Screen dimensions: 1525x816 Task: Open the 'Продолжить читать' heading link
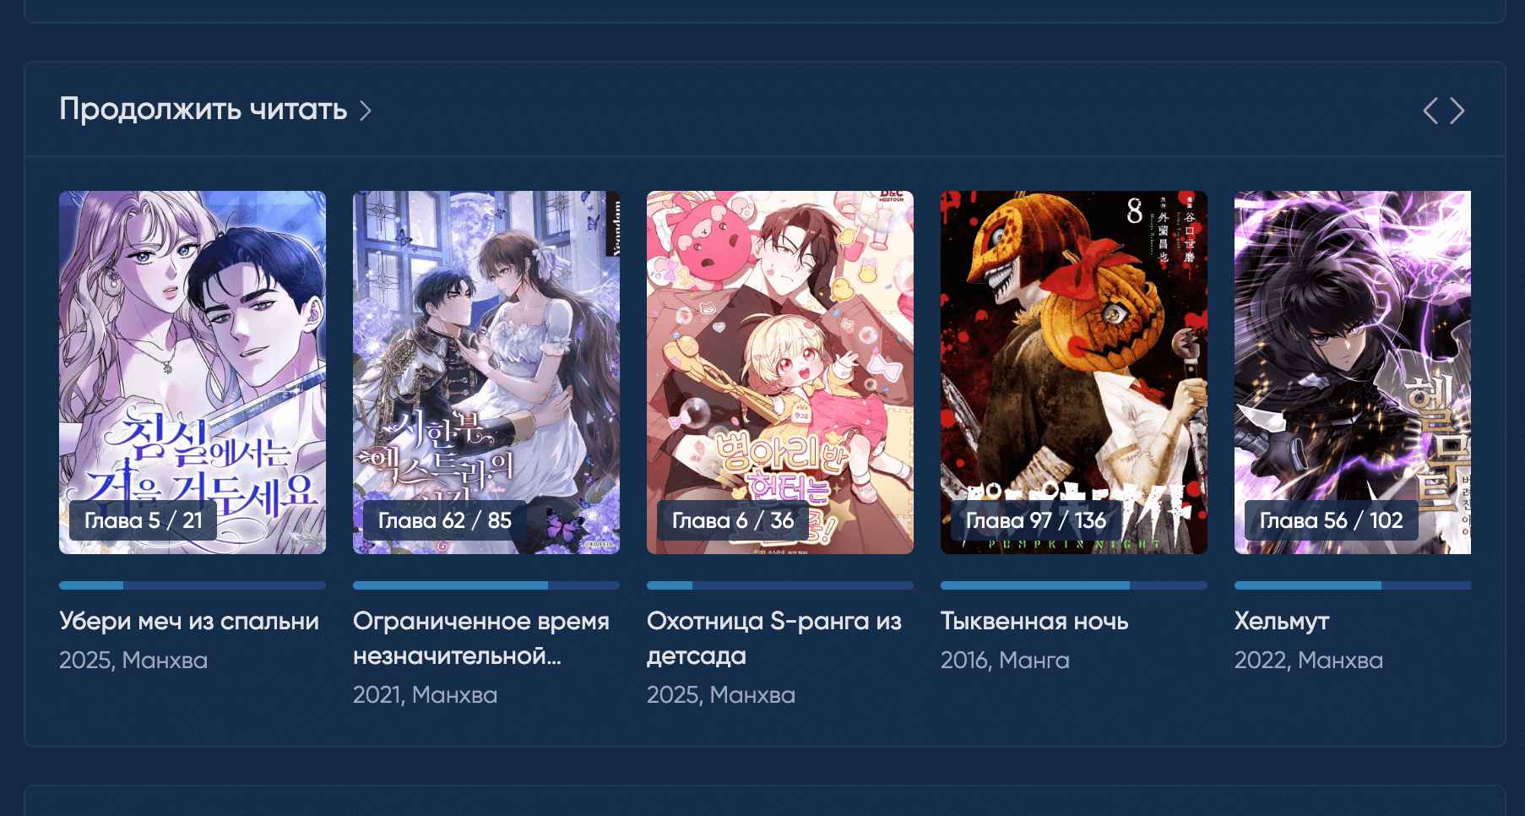204,109
